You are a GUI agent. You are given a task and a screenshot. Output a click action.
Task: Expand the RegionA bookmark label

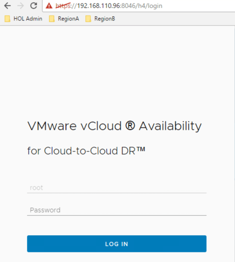68,19
